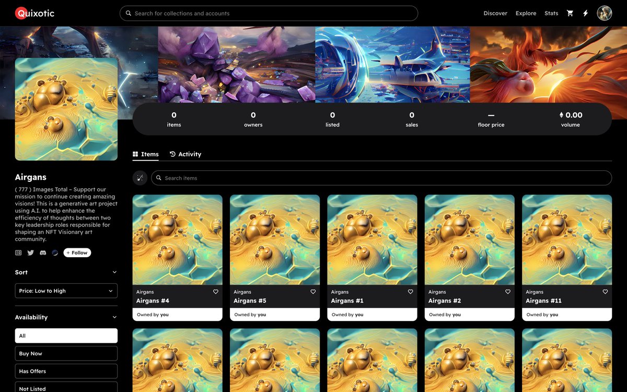Viewport: 627px width, 392px height.
Task: Open Airgans #11 title link
Action: 543,301
